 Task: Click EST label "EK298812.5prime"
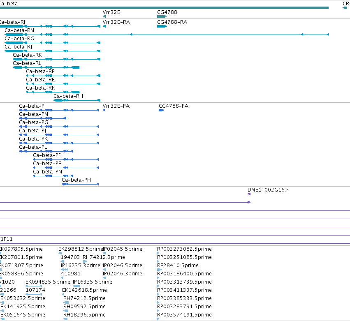coord(81,249)
